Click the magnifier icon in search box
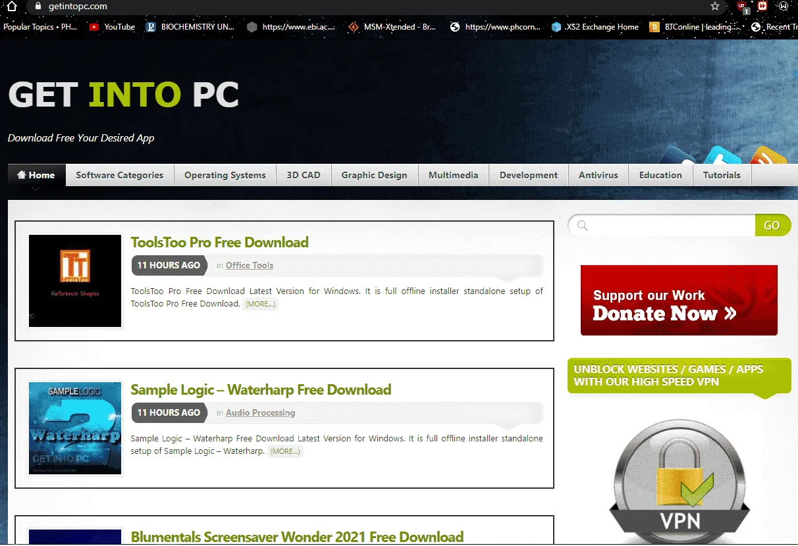This screenshot has width=798, height=546. click(582, 226)
